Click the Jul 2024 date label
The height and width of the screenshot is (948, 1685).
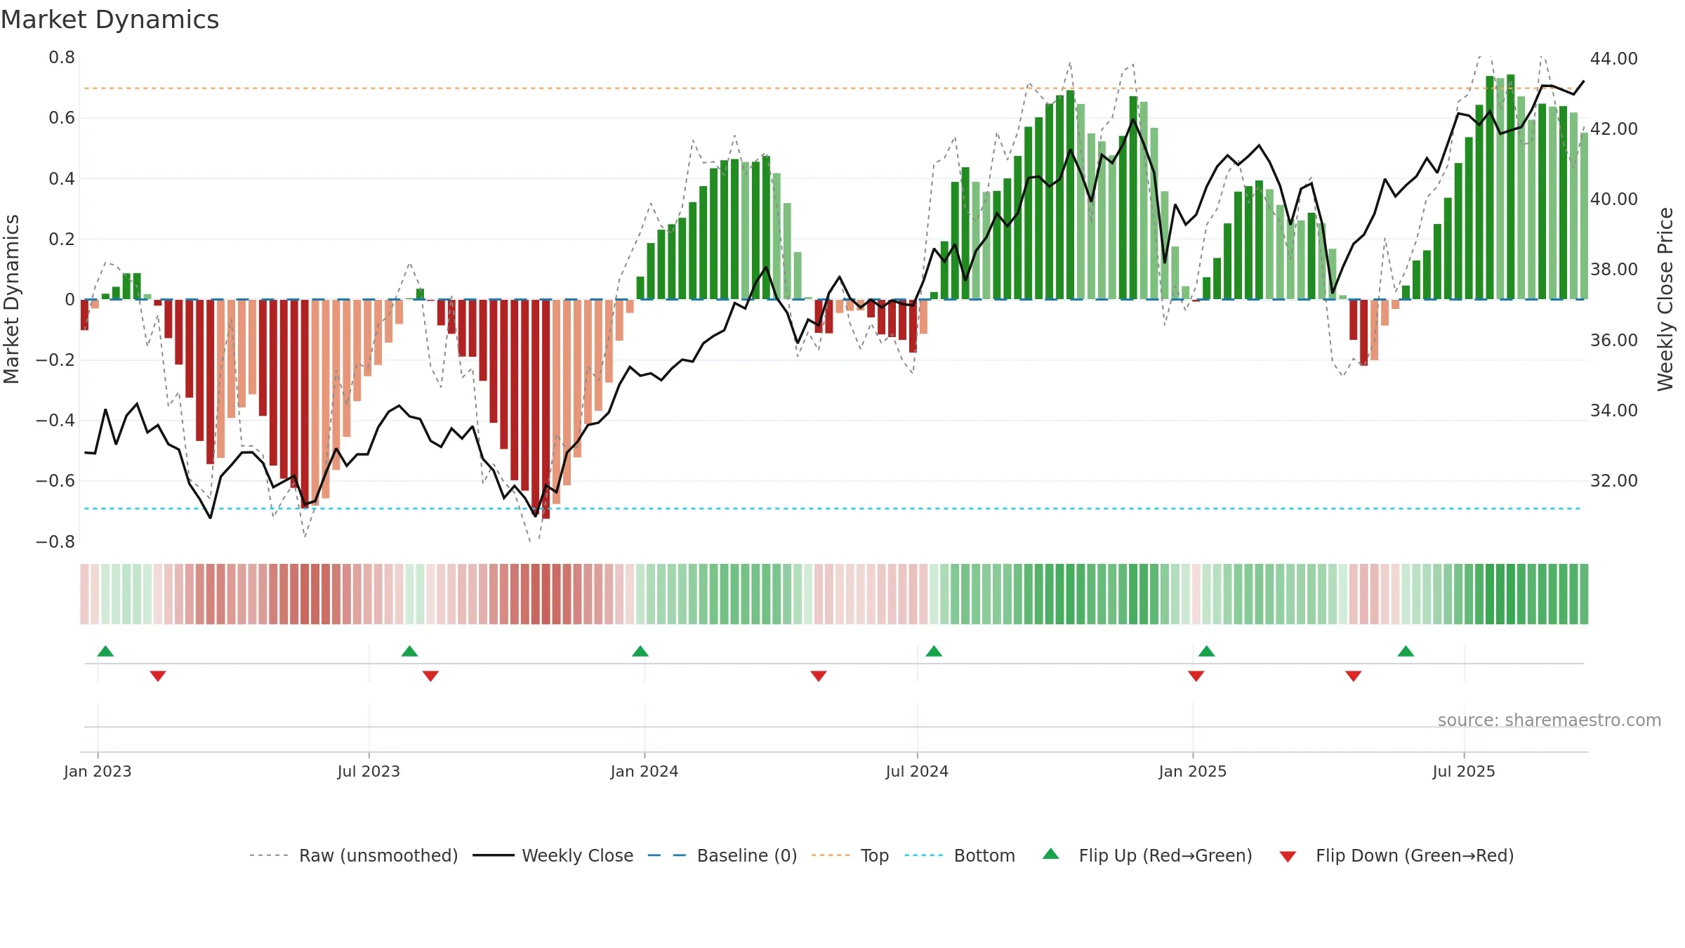pyautogui.click(x=917, y=772)
